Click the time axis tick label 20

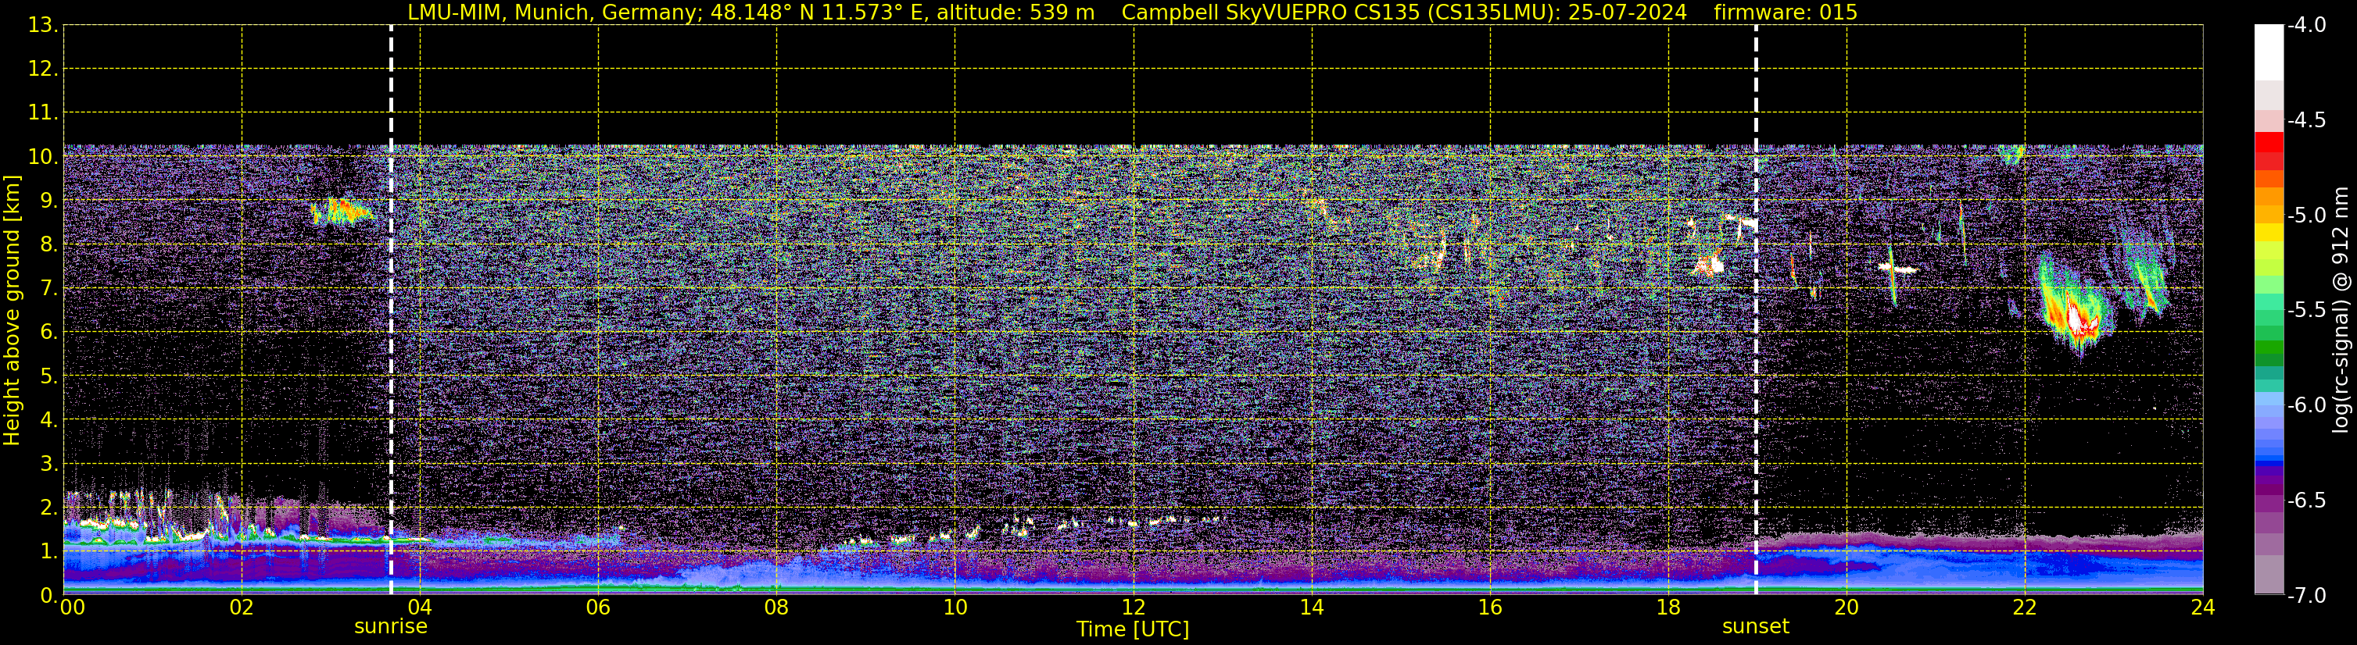pyautogui.click(x=1847, y=608)
